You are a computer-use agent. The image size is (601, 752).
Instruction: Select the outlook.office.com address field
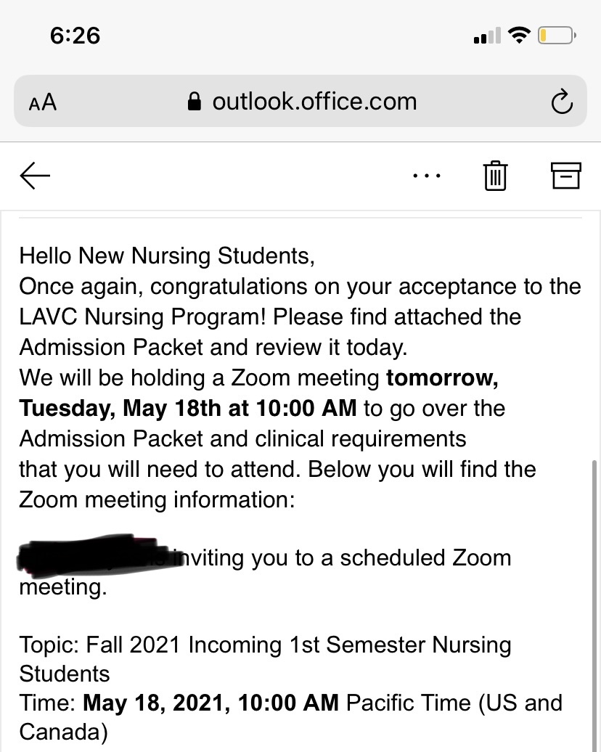pos(300,101)
